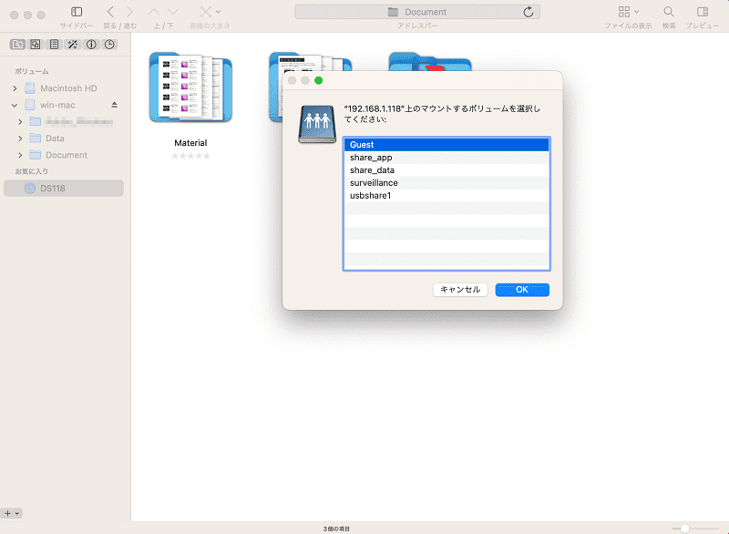Click the キャンセル button
The height and width of the screenshot is (534, 729).
click(460, 290)
